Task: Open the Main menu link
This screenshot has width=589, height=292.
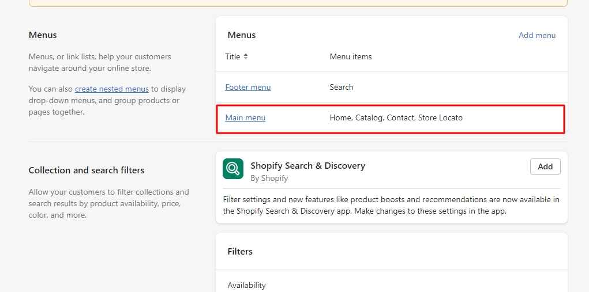Action: (245, 117)
